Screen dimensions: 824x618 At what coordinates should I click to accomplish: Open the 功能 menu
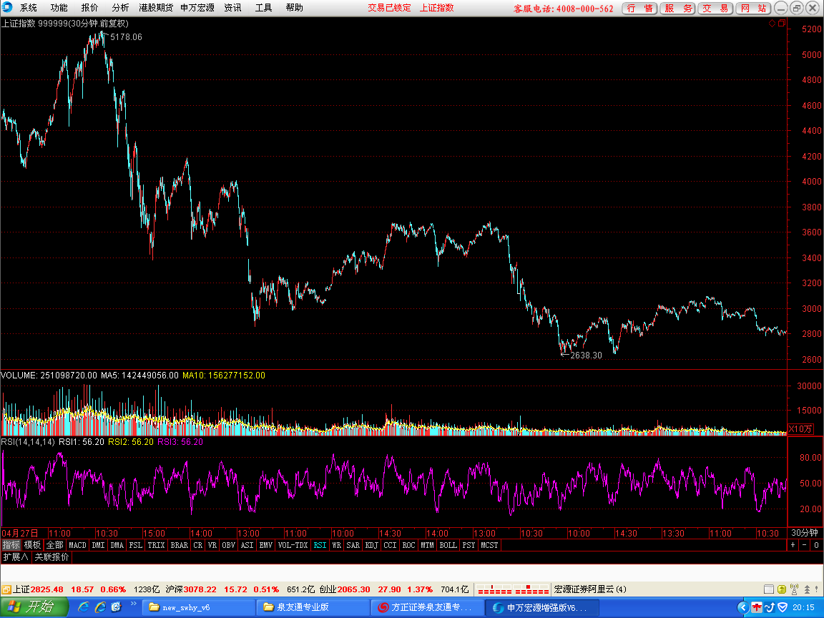point(59,8)
